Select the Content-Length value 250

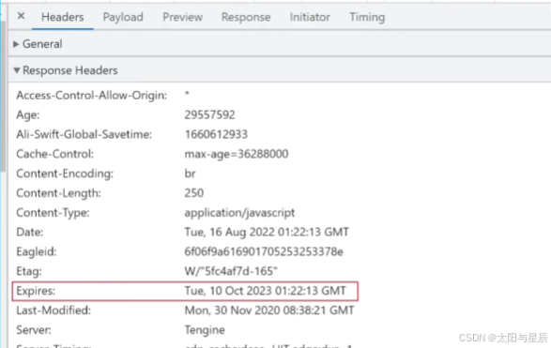coord(194,193)
